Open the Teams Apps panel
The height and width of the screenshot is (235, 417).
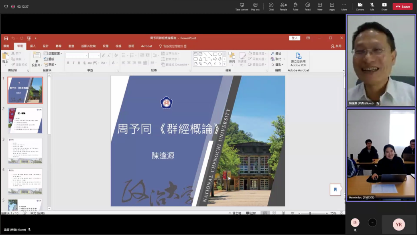pos(332,6)
